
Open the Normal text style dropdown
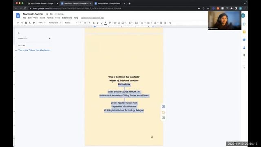point(55,23)
